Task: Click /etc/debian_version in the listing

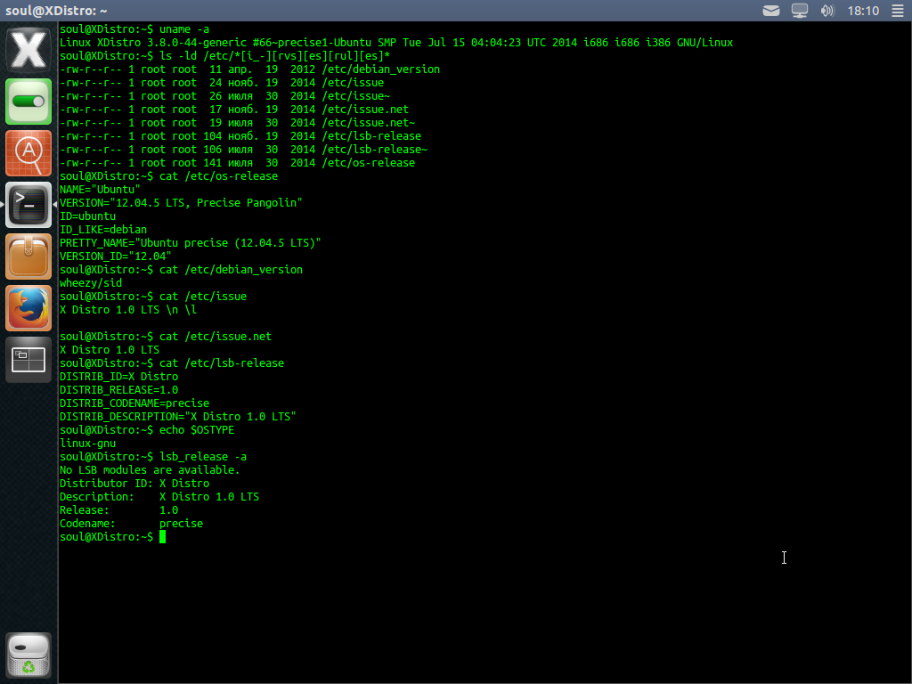Action: click(x=381, y=69)
